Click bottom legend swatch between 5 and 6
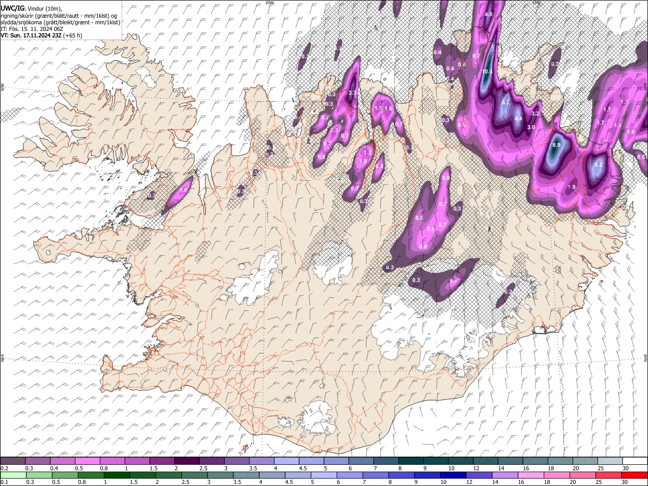The height and width of the screenshot is (486, 648). (x=324, y=475)
